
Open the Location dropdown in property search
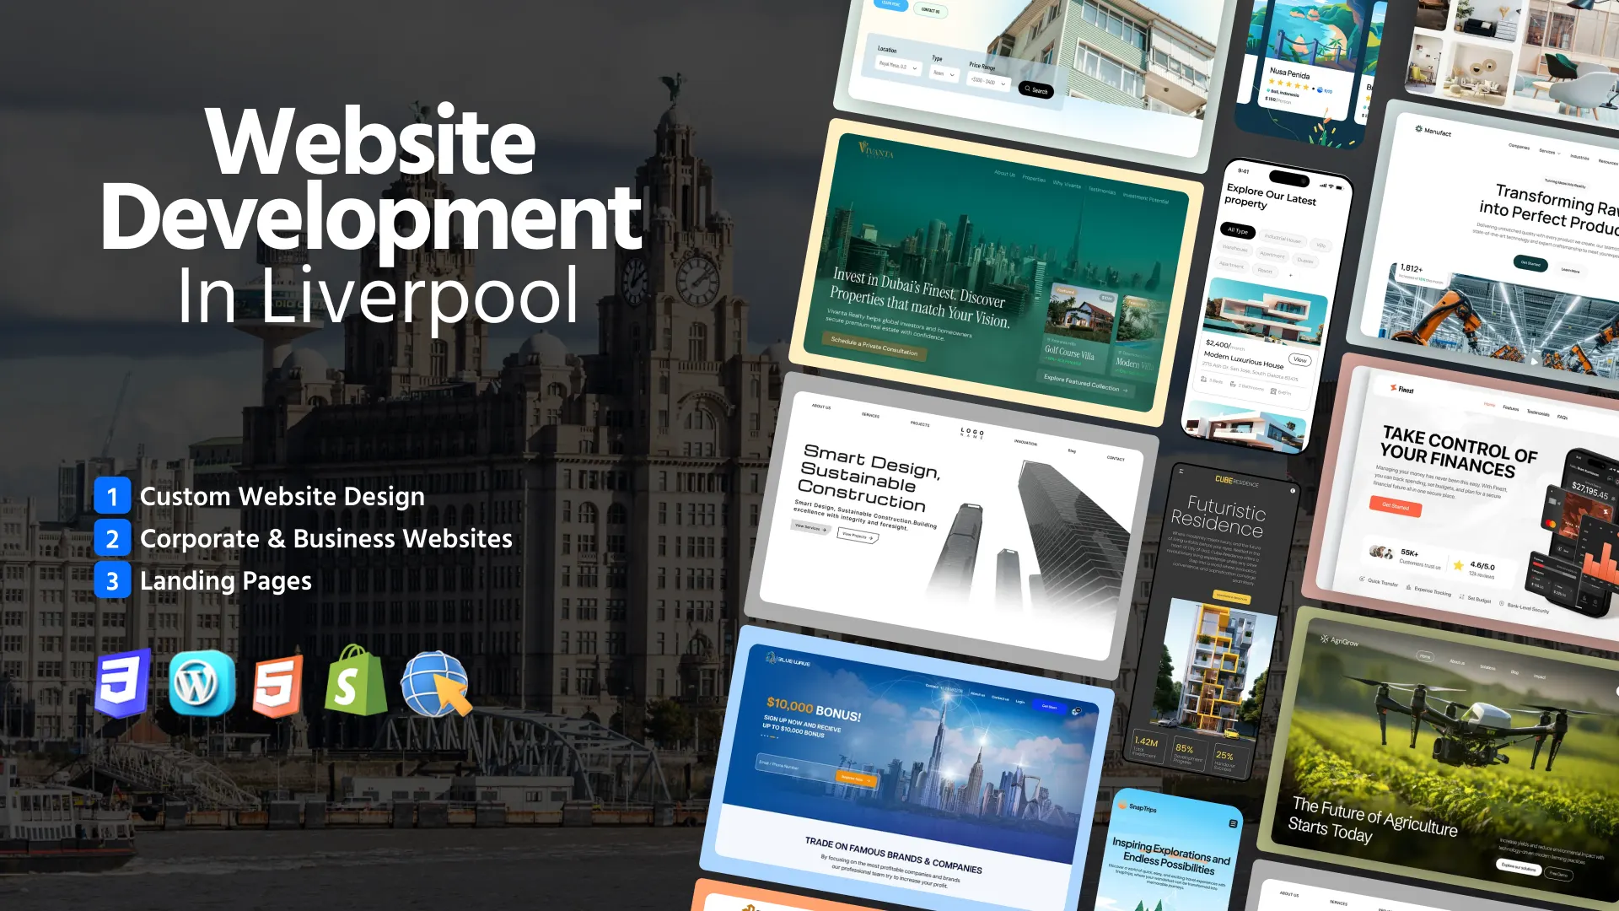point(898,66)
